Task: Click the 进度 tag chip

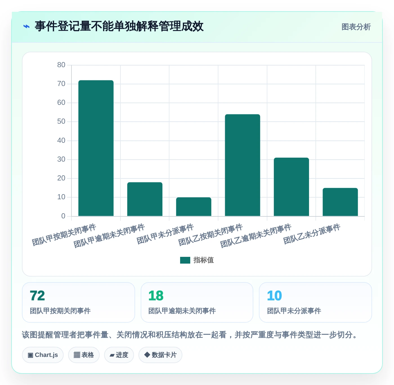Action: pos(119,355)
